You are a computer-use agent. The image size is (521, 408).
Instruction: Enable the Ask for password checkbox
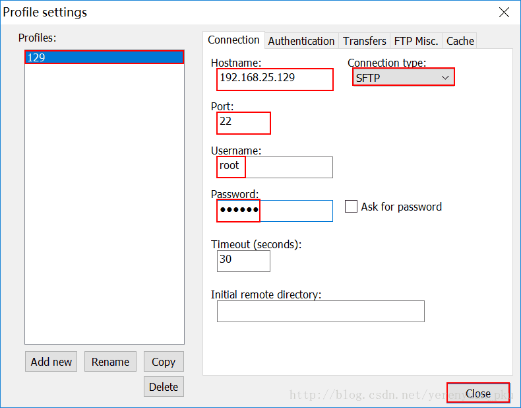[x=352, y=207]
